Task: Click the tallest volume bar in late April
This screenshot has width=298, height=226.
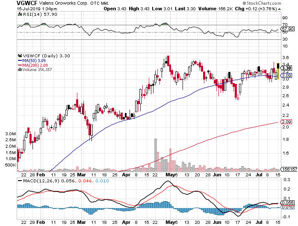Action: [156, 155]
